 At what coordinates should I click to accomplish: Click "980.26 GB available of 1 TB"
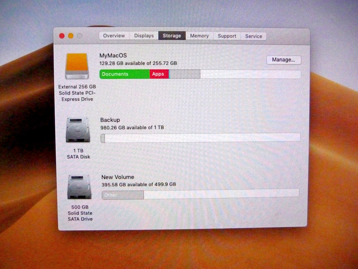pyautogui.click(x=132, y=127)
